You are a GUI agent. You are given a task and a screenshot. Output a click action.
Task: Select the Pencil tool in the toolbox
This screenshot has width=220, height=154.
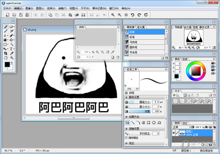click(5, 26)
